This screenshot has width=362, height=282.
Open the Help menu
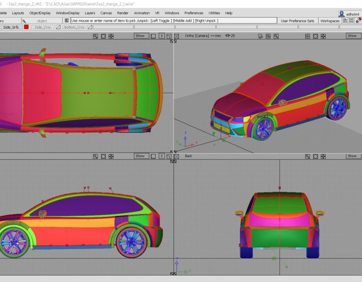coord(229,13)
